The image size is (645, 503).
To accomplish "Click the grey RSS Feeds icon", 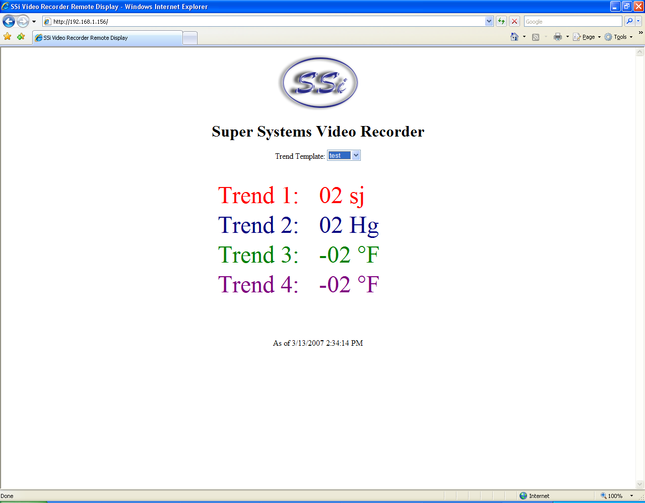I will pyautogui.click(x=536, y=37).
